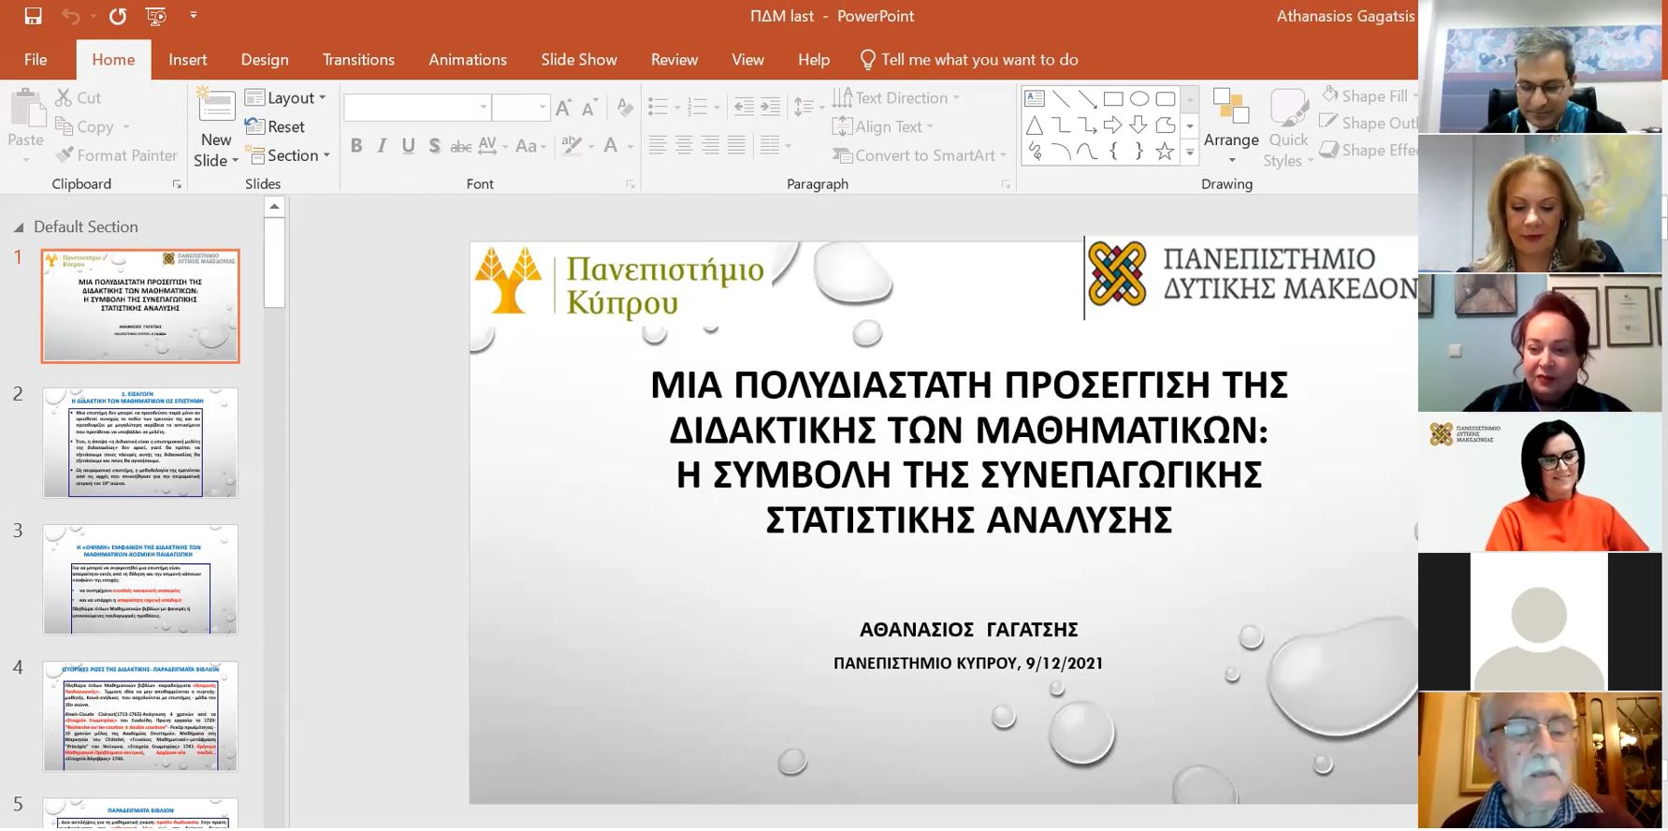Go to the Slide Show tab
The image size is (1668, 831).
point(579,59)
